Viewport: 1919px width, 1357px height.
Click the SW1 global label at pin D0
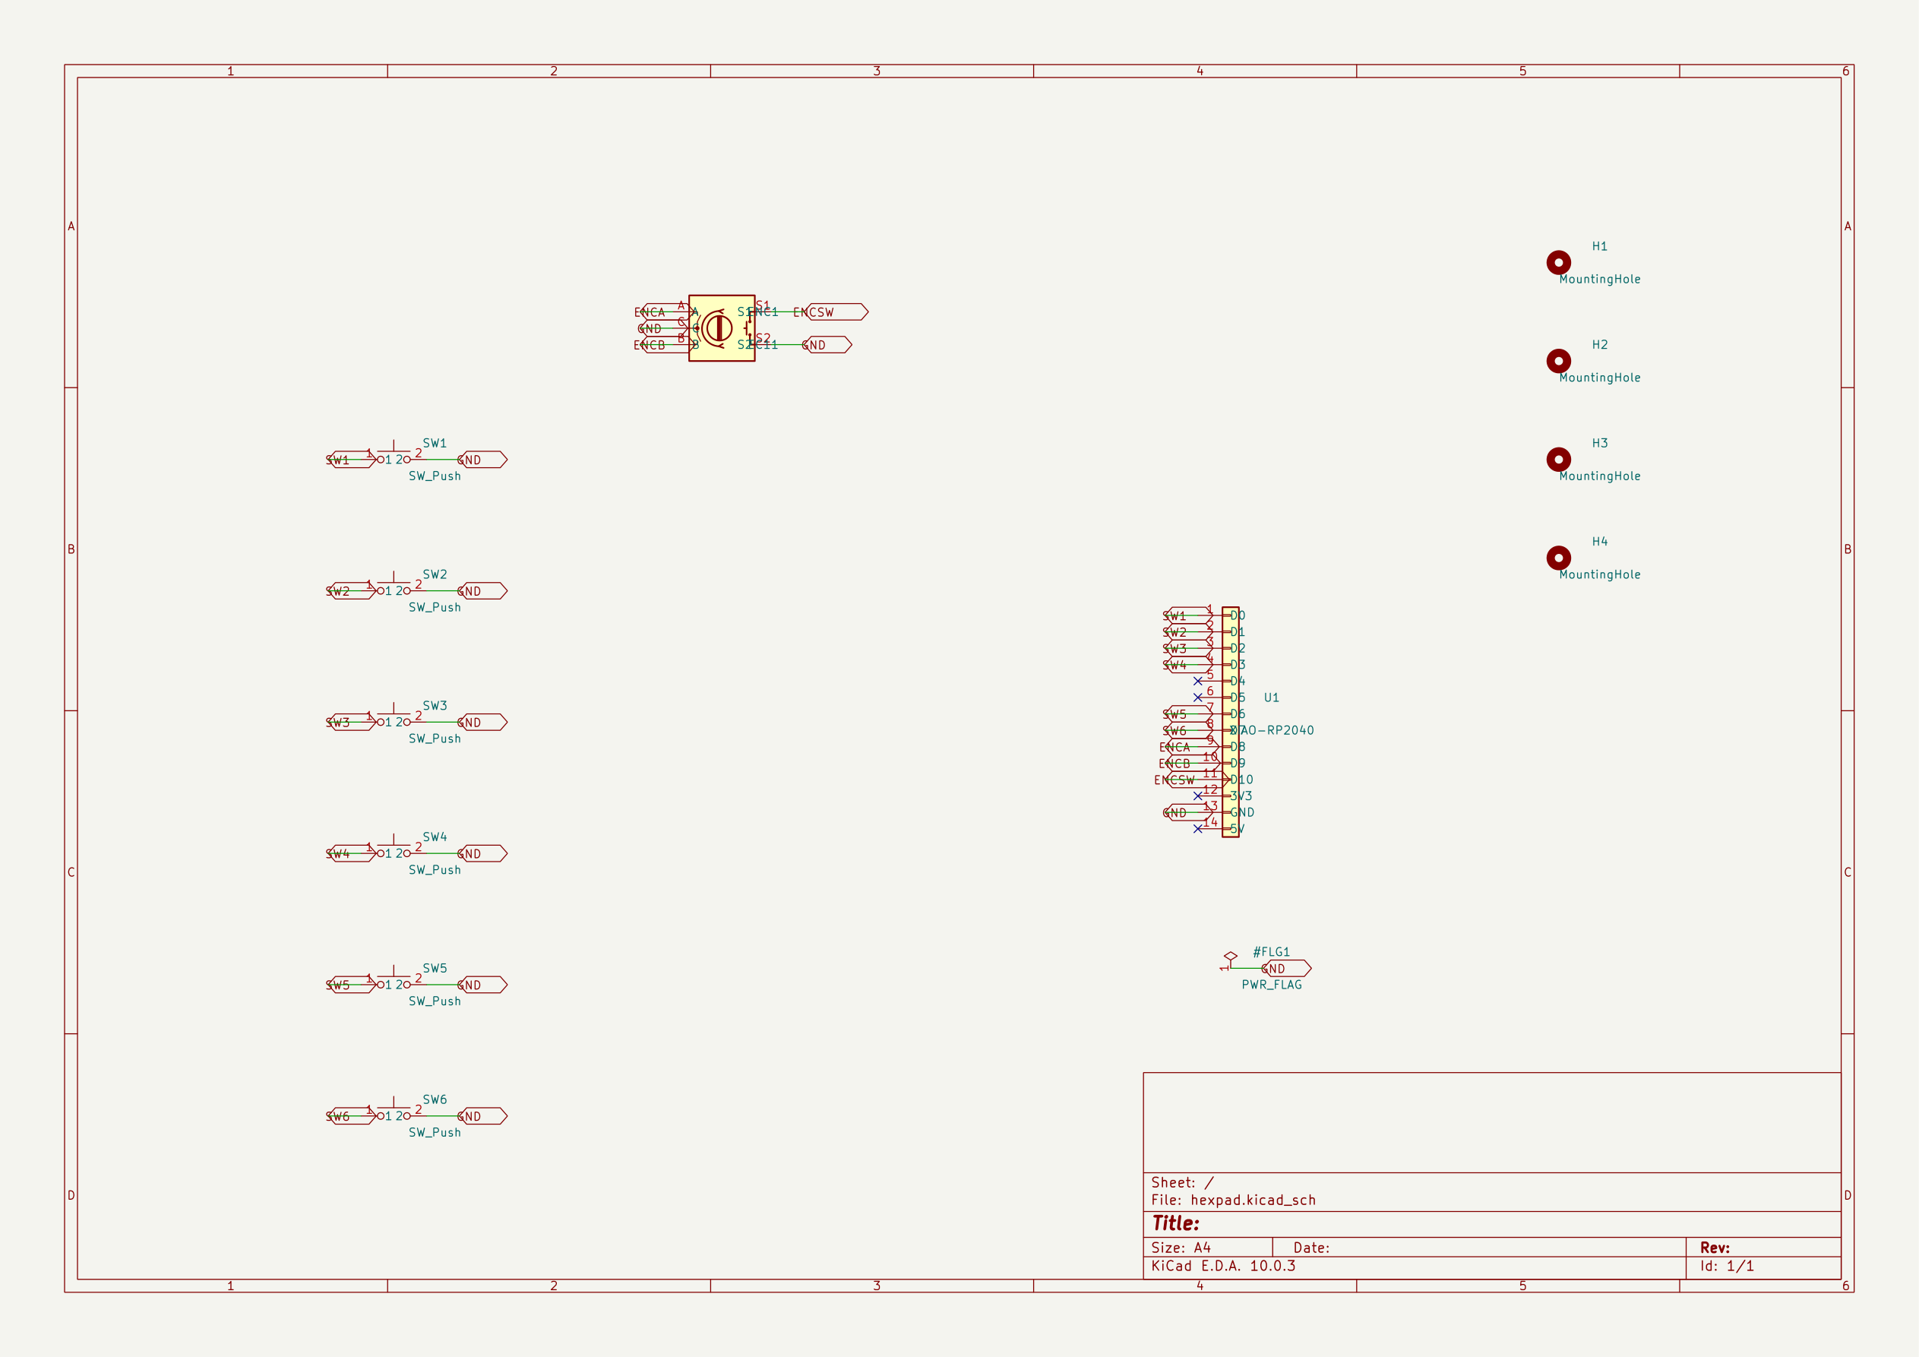click(x=1188, y=615)
